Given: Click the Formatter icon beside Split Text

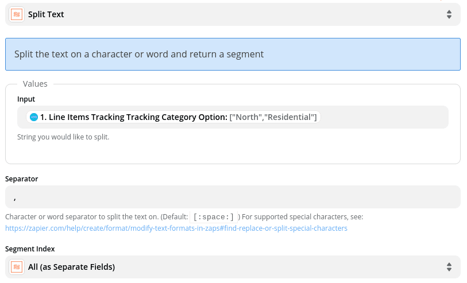Looking at the screenshot, I should tap(17, 14).
